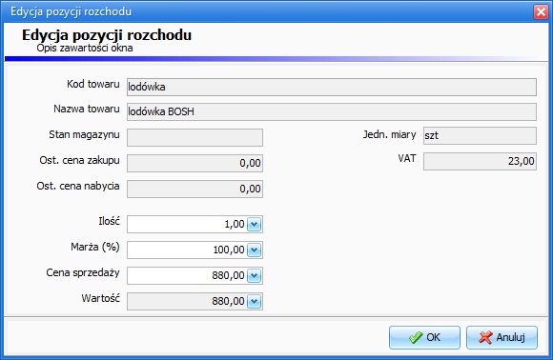553x360 pixels.
Task: Click the "Kod towaru" label
Action: coord(93,84)
